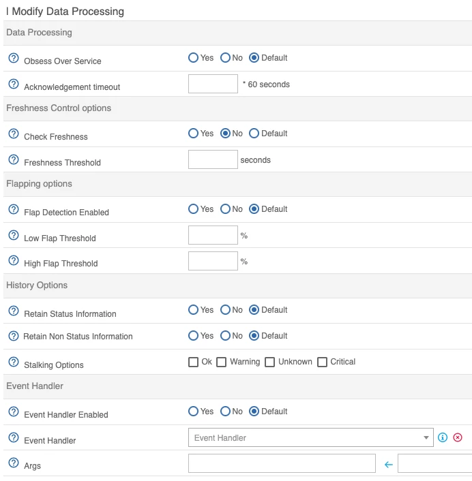Image resolution: width=472 pixels, height=481 pixels.
Task: Click the Args left arrow icon
Action: (389, 465)
